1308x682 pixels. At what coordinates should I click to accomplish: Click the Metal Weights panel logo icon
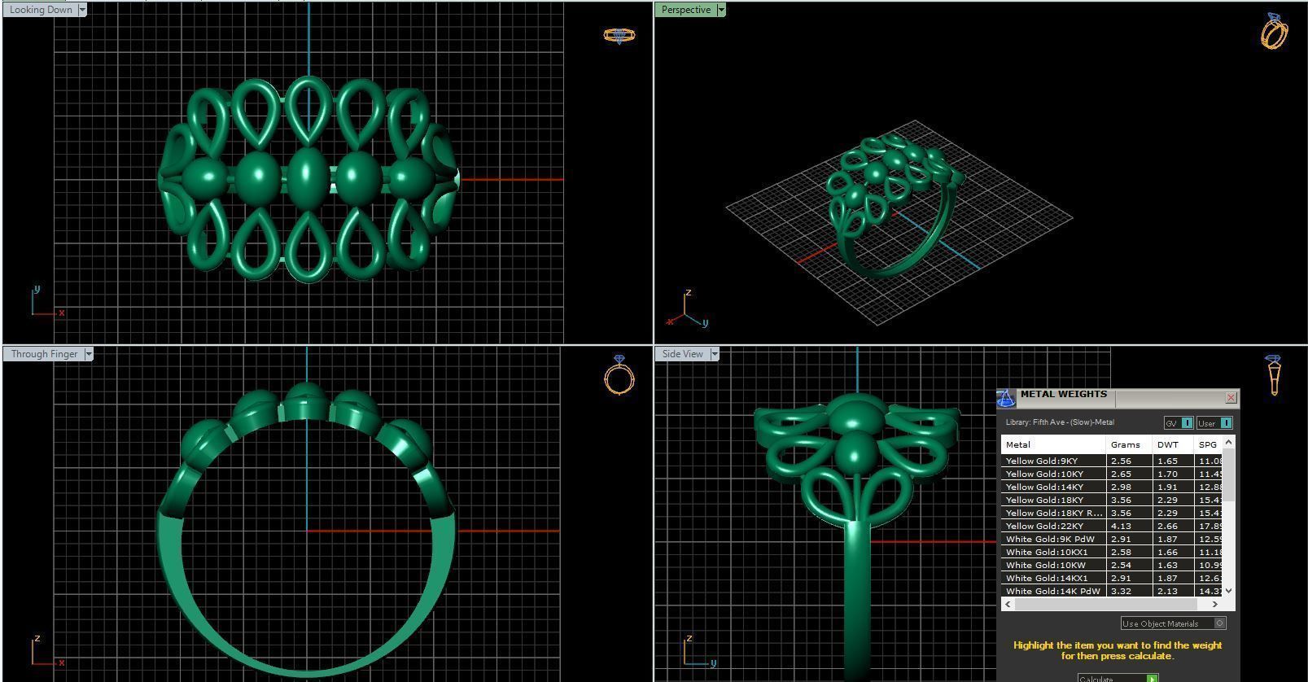pos(1006,398)
